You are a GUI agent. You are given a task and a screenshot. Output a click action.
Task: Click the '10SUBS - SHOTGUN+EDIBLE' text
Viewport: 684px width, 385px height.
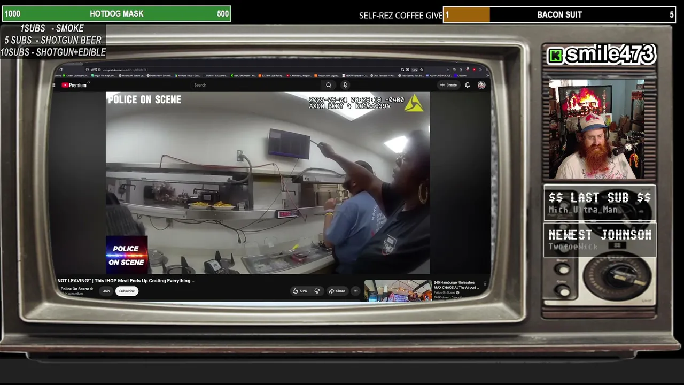[x=53, y=52]
